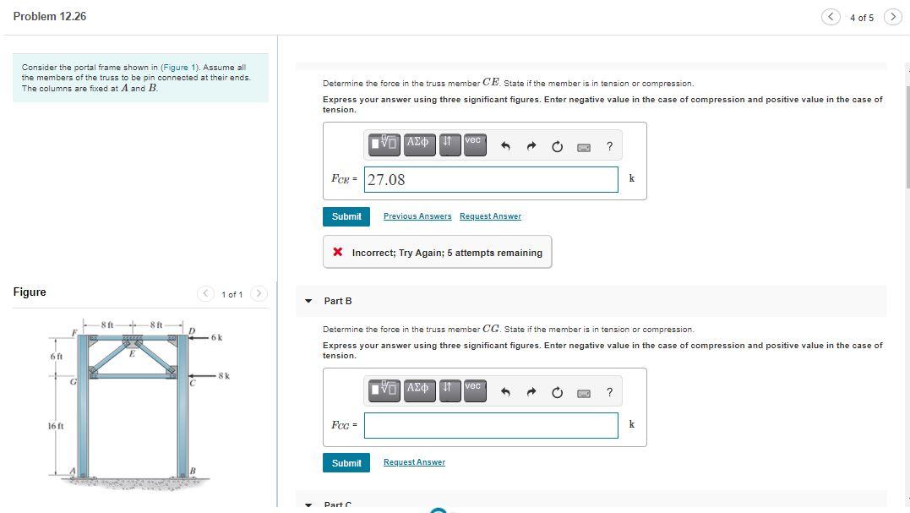Click vec button in FCE toolbar

coord(476,145)
